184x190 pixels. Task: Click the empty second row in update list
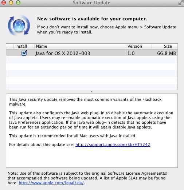coord(92,60)
